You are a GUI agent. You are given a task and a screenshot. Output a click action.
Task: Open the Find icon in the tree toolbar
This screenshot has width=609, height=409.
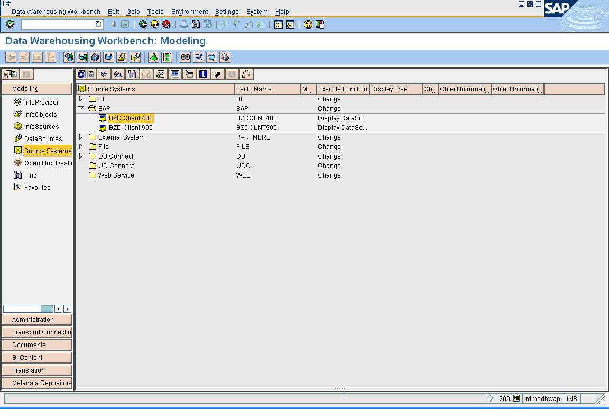point(132,74)
